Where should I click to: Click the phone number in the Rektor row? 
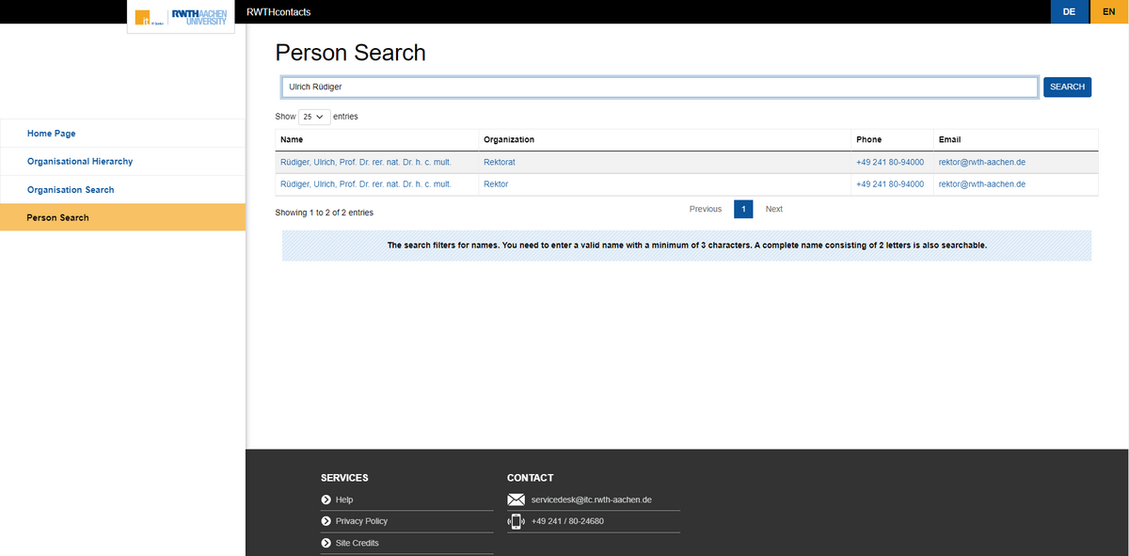[x=890, y=184]
